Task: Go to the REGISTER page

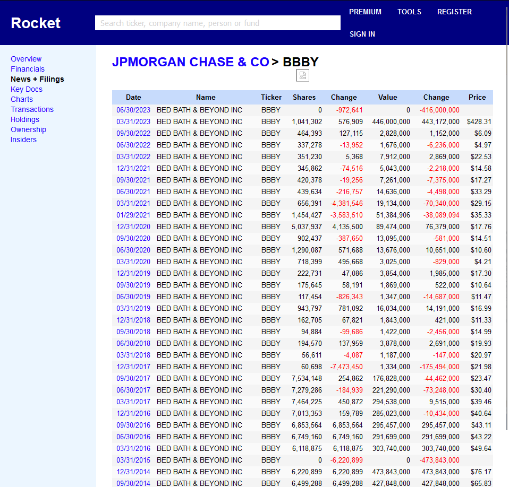Action: (x=454, y=12)
